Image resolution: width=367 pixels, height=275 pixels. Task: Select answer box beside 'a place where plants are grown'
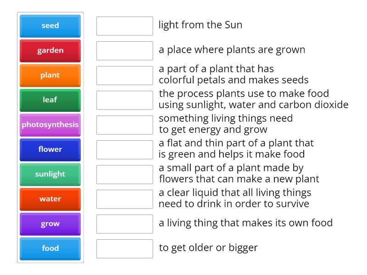pyautogui.click(x=124, y=50)
